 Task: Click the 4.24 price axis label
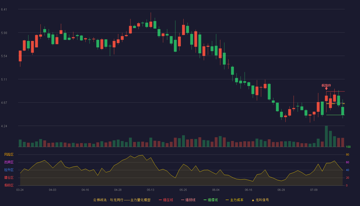4,126
